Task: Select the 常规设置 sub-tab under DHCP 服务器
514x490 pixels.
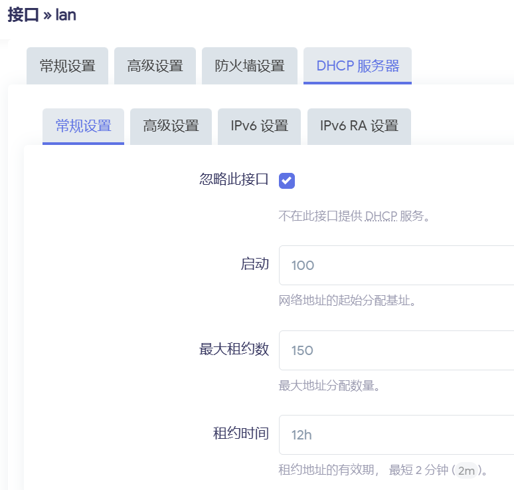Action: click(x=83, y=126)
